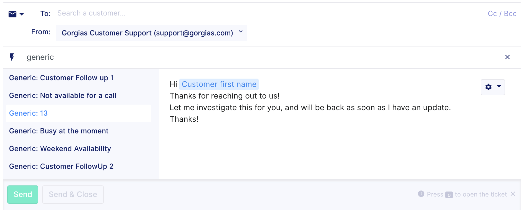
Task: Clear the macro search with X icon
Action: [x=507, y=57]
